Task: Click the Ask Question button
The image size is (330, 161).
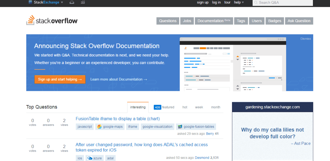Action: [x=299, y=21]
